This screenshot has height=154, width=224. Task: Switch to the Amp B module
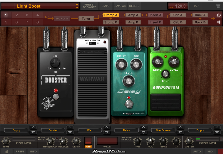[133, 22]
